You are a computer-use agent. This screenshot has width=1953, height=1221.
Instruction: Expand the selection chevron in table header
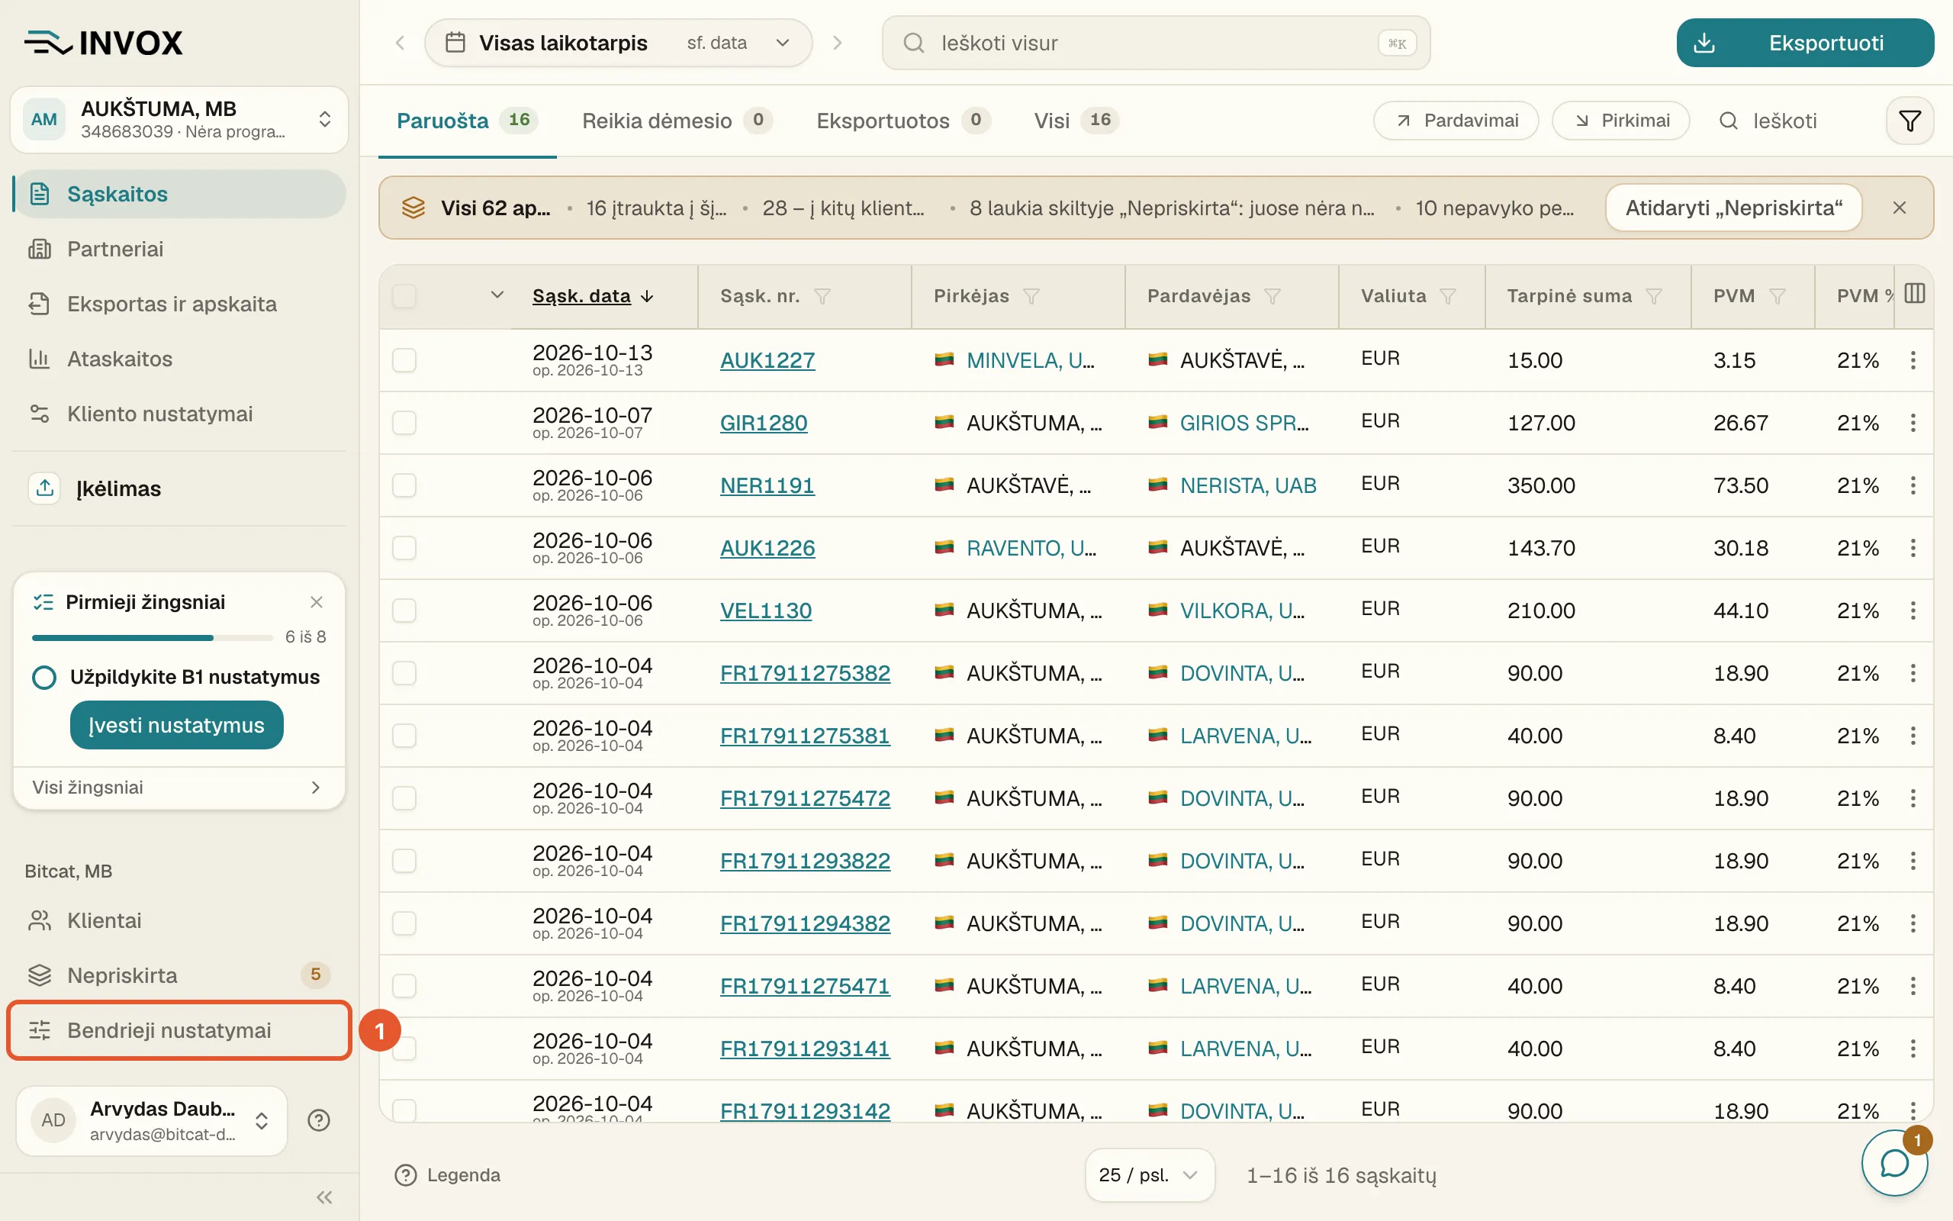point(497,295)
